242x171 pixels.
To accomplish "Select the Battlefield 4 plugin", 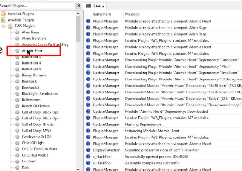I will [x=31, y=63].
